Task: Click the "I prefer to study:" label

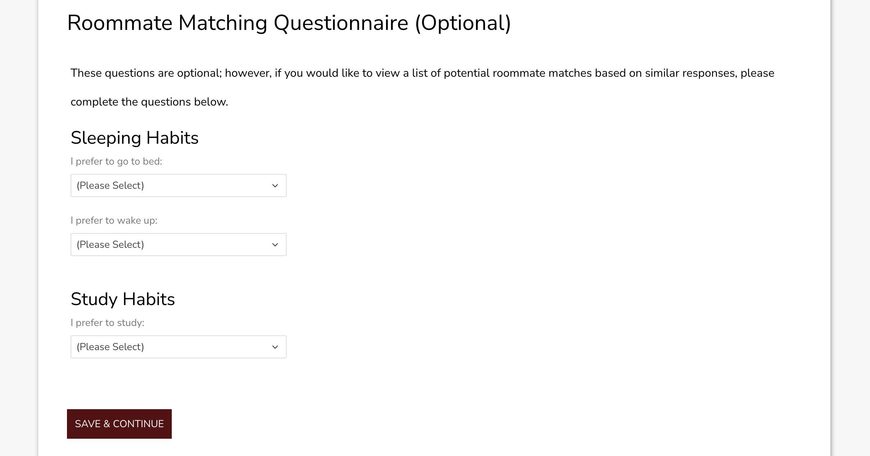Action: point(107,323)
